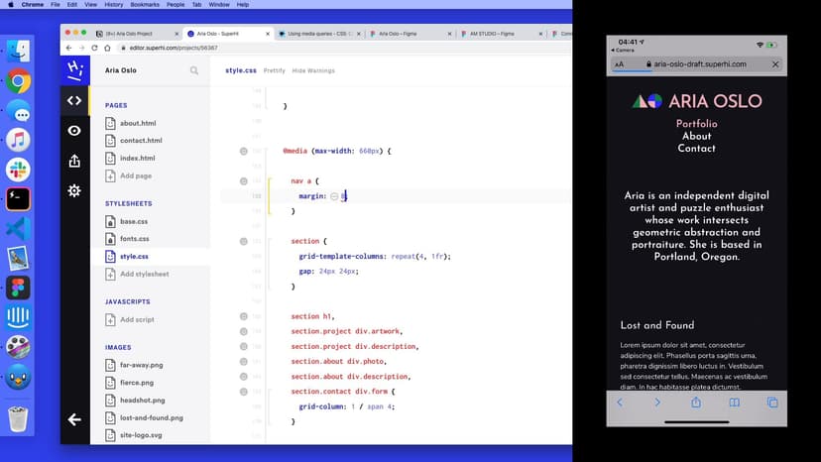The height and width of the screenshot is (462, 821).
Task: Tap the bookmarks icon in mobile Safari
Action: pos(735,403)
